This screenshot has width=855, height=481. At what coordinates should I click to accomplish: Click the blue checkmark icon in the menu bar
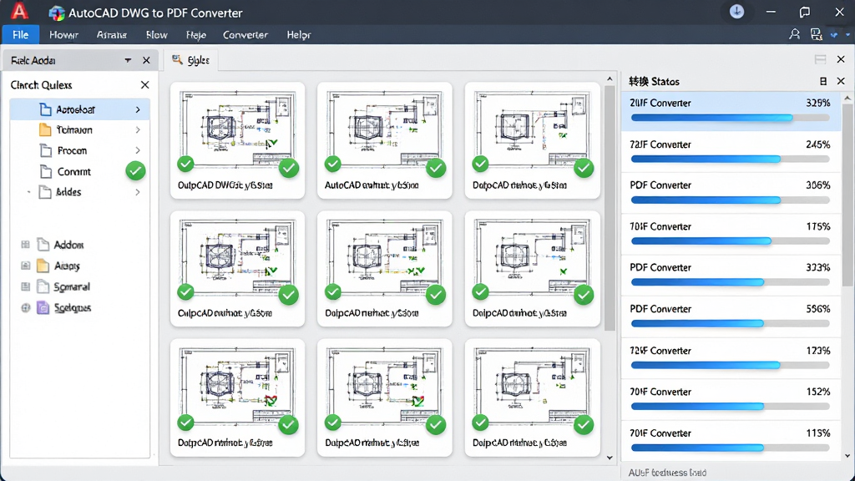834,35
